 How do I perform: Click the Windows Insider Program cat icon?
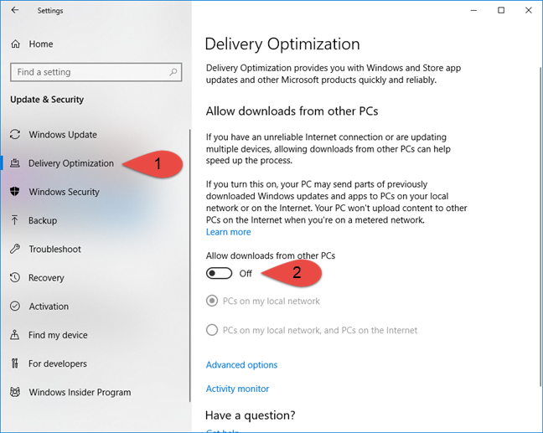[x=15, y=392]
